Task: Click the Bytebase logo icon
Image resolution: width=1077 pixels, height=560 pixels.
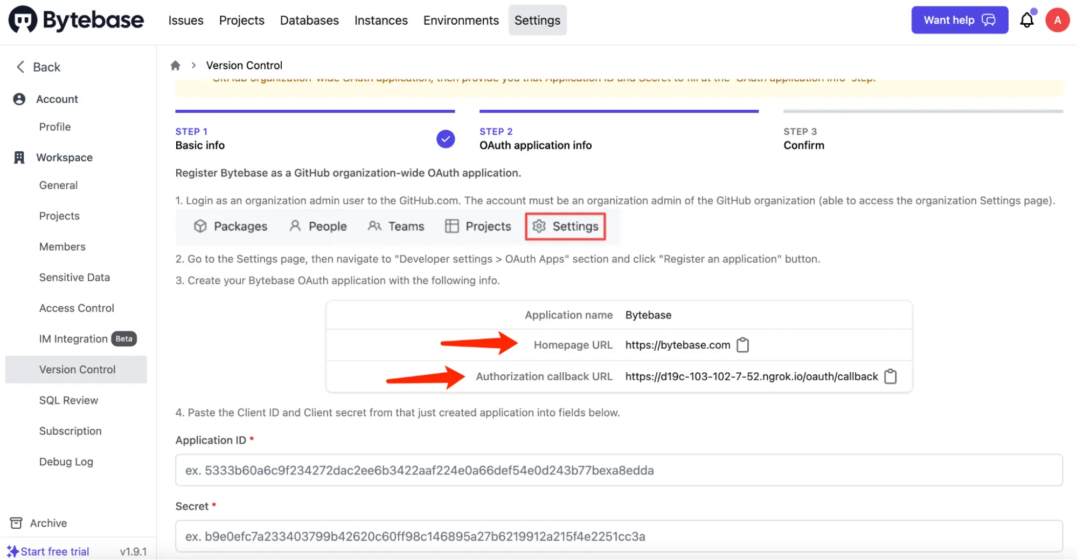Action: pyautogui.click(x=23, y=20)
